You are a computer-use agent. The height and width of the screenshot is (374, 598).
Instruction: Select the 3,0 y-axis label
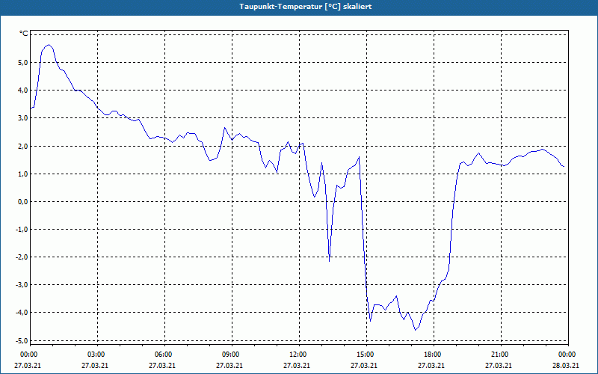[x=23, y=118]
